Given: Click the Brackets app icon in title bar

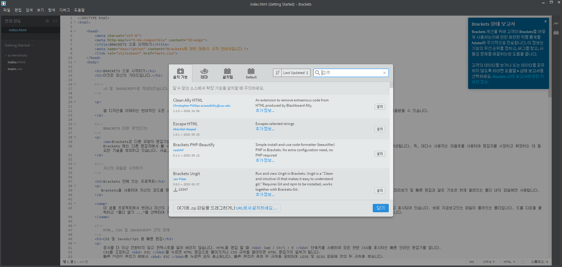Looking at the screenshot, I should click(x=4, y=4).
